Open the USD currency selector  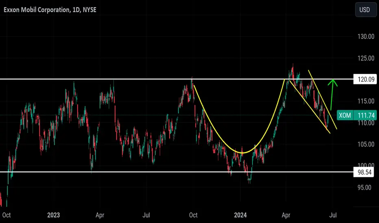coord(366,10)
